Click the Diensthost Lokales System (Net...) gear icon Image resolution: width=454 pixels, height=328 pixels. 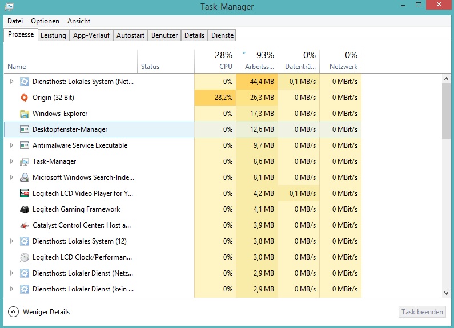25,82
